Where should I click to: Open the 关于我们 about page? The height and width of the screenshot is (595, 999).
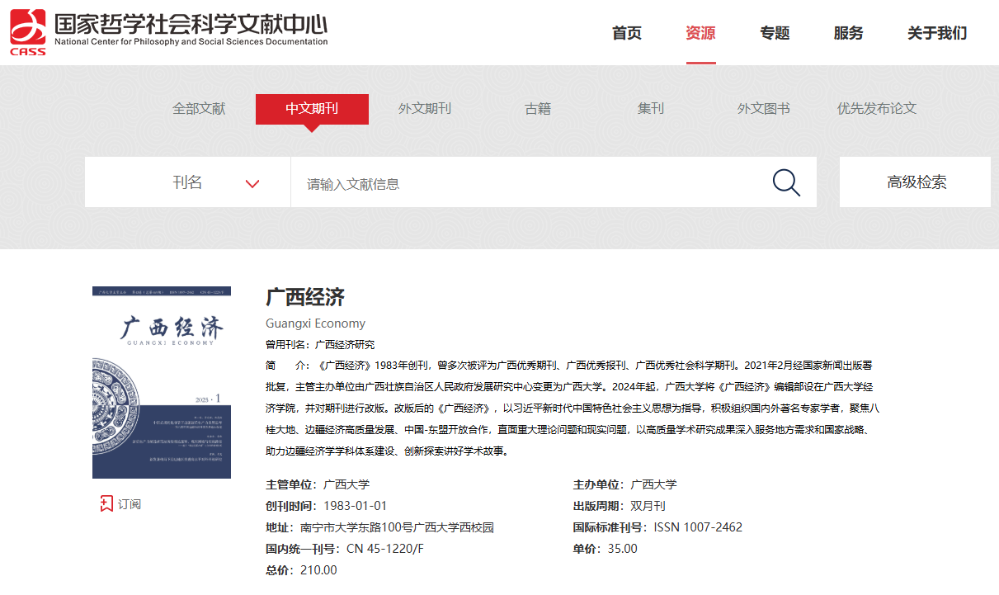click(936, 33)
